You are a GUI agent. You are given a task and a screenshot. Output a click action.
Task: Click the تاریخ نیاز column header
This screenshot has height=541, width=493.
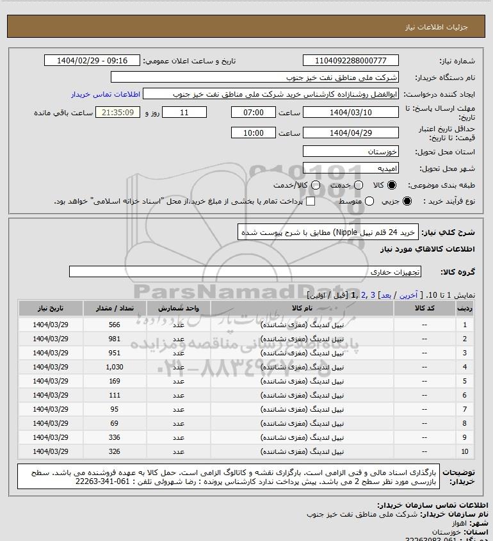tap(51, 309)
